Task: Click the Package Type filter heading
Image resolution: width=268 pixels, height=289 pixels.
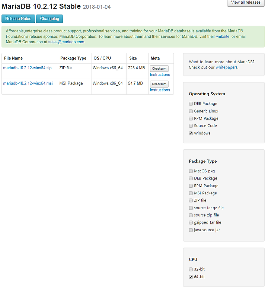Action: (x=202, y=161)
